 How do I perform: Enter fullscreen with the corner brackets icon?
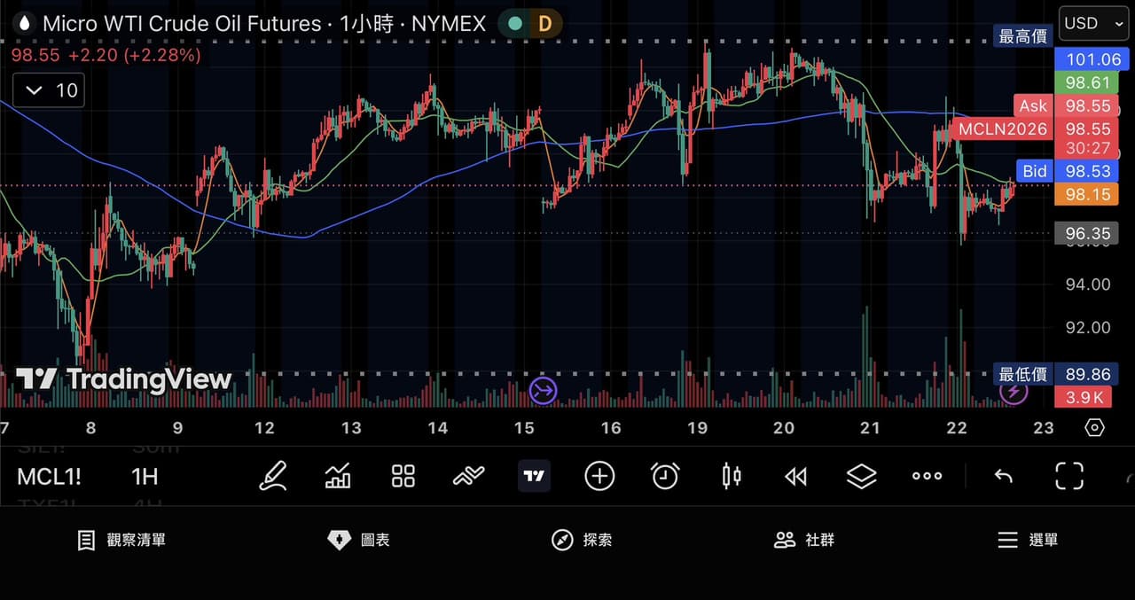(1069, 476)
